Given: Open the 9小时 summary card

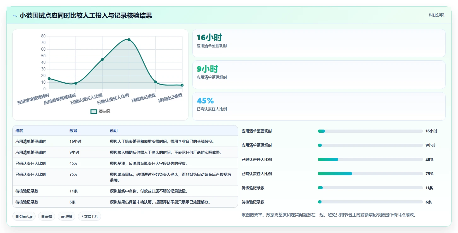Looking at the screenshot, I should pos(319,75).
